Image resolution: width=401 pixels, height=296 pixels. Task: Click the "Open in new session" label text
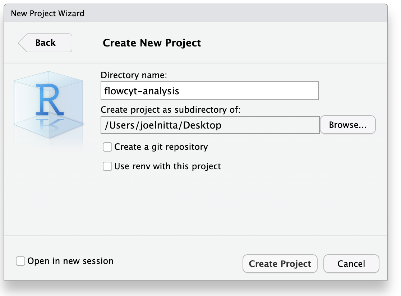coord(70,261)
